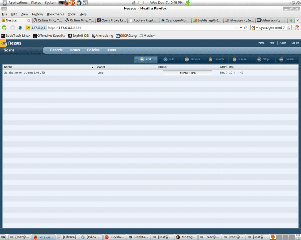Switch to the [Liferea] taskbar window
The height and width of the screenshot is (240, 301).
pyautogui.click(x=67, y=237)
